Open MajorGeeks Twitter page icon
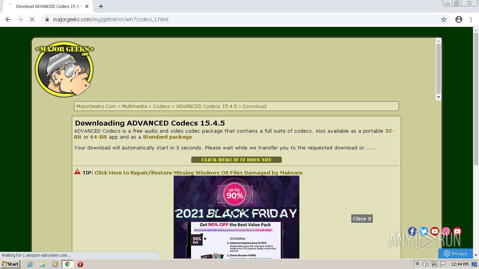Image resolution: width=479 pixels, height=269 pixels. pyautogui.click(x=424, y=231)
